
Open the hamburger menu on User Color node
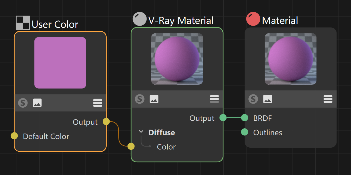(98, 103)
